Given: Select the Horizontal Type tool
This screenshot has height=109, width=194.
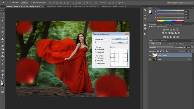Looking at the screenshot, I should [x=2, y=64].
